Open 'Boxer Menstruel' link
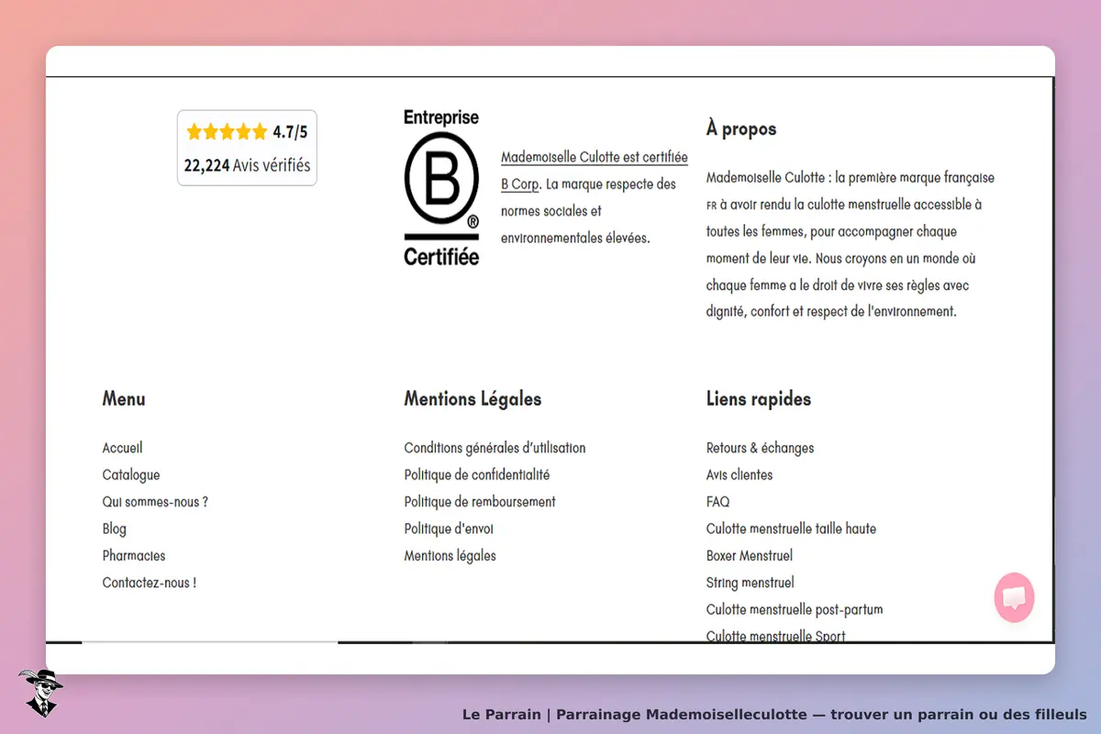 [749, 555]
